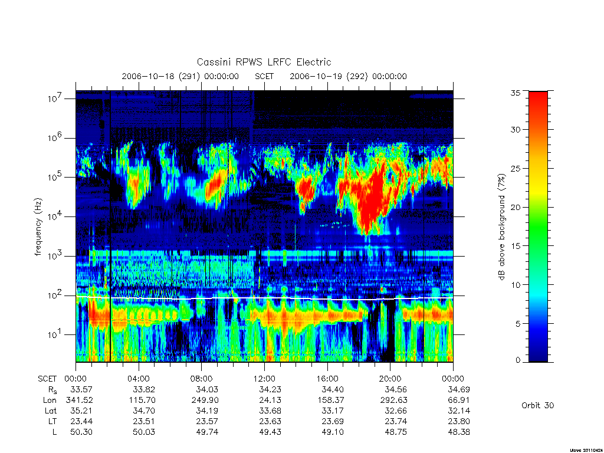This screenshot has width=604, height=453.
Task: Click the Lon value 341.52
Action: pos(79,401)
